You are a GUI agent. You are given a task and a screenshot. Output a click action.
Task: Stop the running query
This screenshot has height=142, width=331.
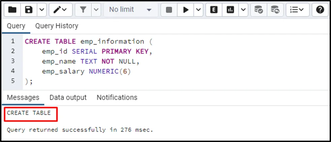tap(169, 10)
